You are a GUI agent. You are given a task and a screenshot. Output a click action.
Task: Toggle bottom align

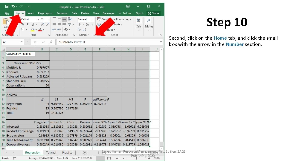[64, 19]
